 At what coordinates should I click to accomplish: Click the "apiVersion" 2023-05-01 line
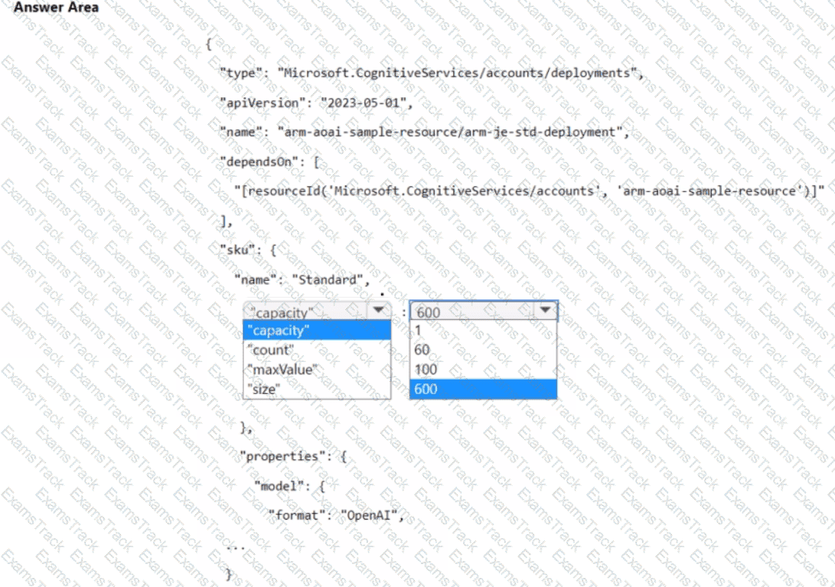(x=316, y=103)
